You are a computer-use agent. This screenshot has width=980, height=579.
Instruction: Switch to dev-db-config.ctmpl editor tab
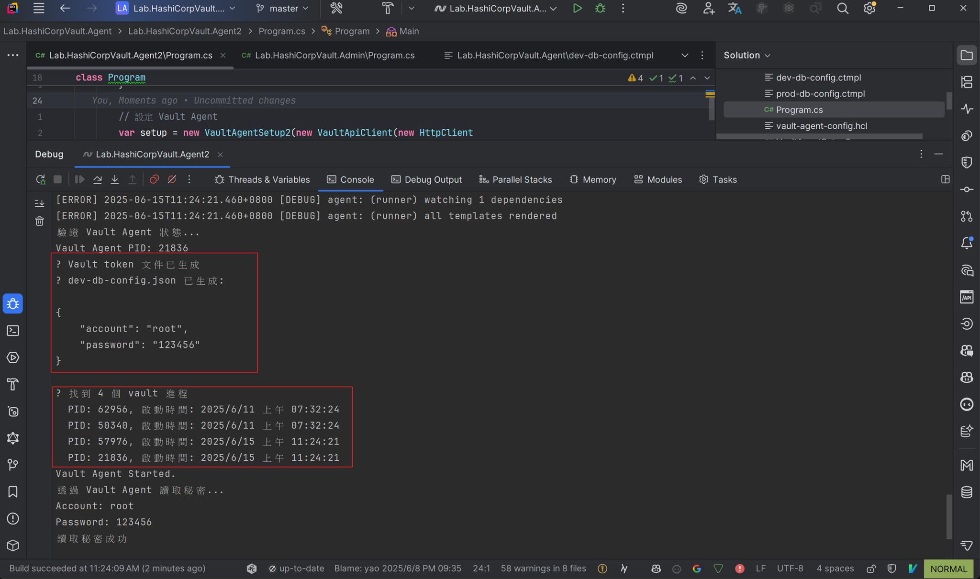(x=549, y=55)
